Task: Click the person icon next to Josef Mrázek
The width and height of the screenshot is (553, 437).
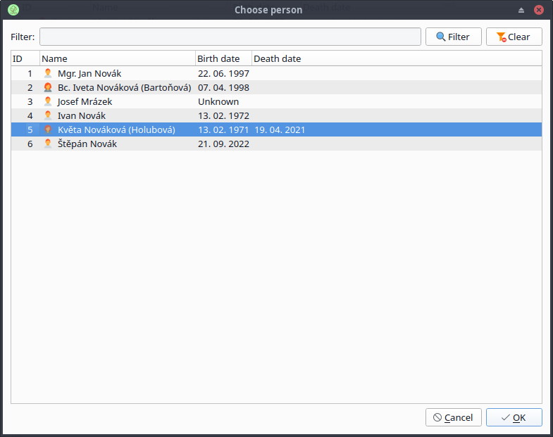Action: tap(48, 101)
